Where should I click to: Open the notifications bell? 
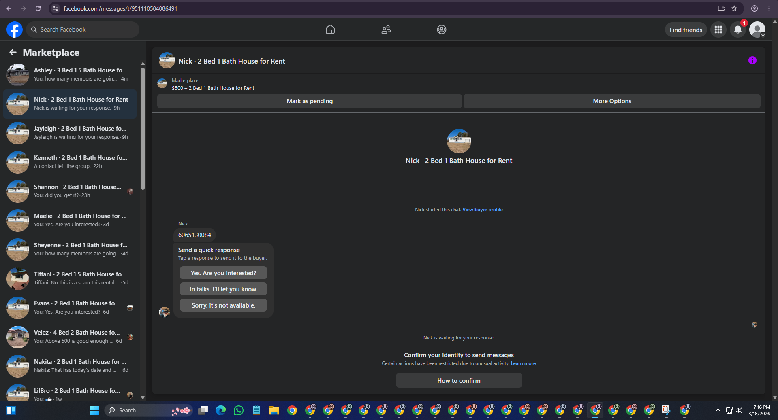click(738, 30)
